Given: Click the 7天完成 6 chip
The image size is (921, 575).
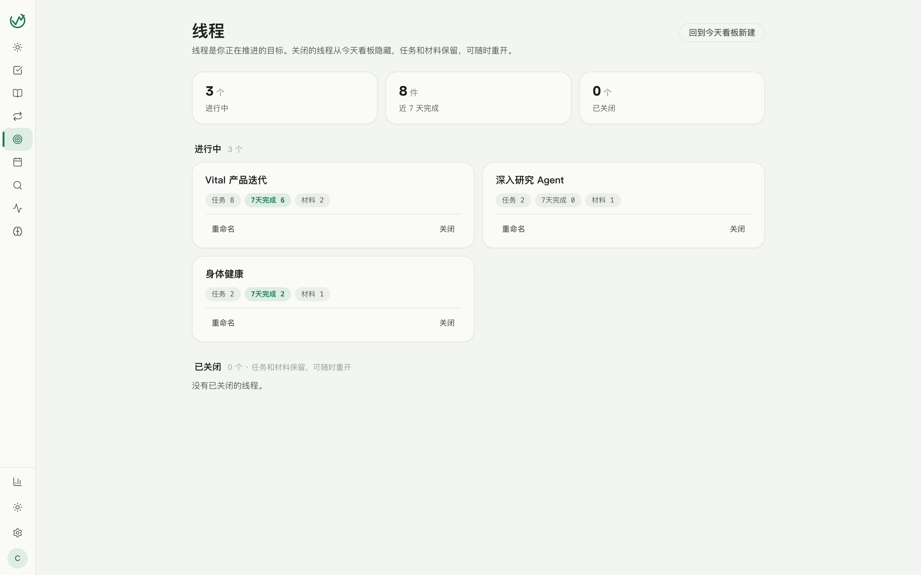Looking at the screenshot, I should click(268, 200).
